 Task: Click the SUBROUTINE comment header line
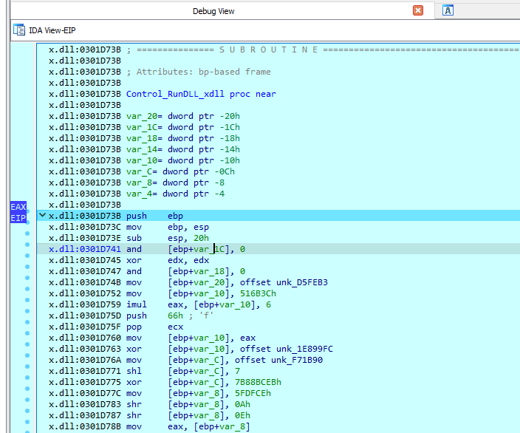click(284, 50)
